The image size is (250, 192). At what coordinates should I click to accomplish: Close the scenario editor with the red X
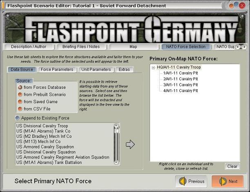click(242, 6)
